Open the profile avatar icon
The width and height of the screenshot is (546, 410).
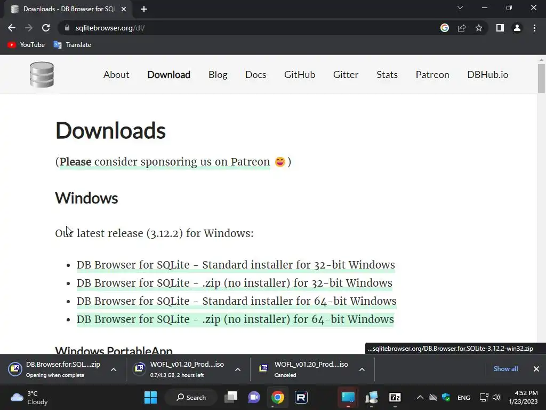[x=517, y=28]
